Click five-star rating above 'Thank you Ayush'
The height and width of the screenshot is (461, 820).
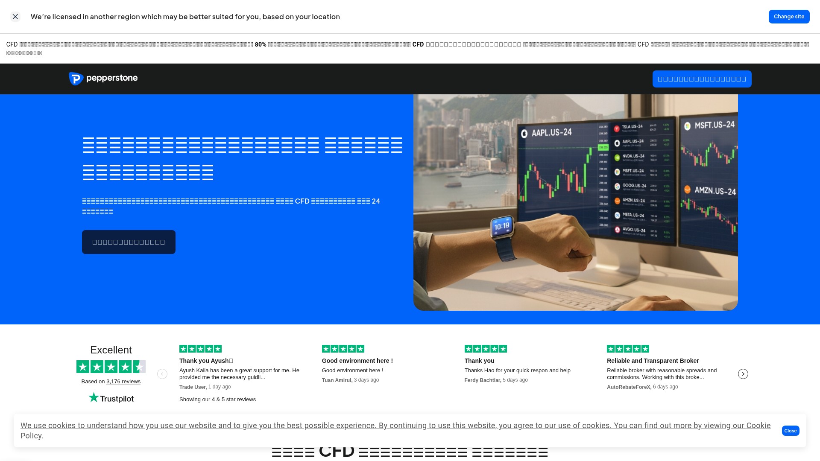(x=200, y=349)
